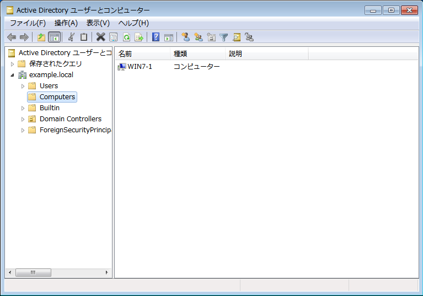
Task: Minimize the Active Directory window
Action: coord(373,10)
